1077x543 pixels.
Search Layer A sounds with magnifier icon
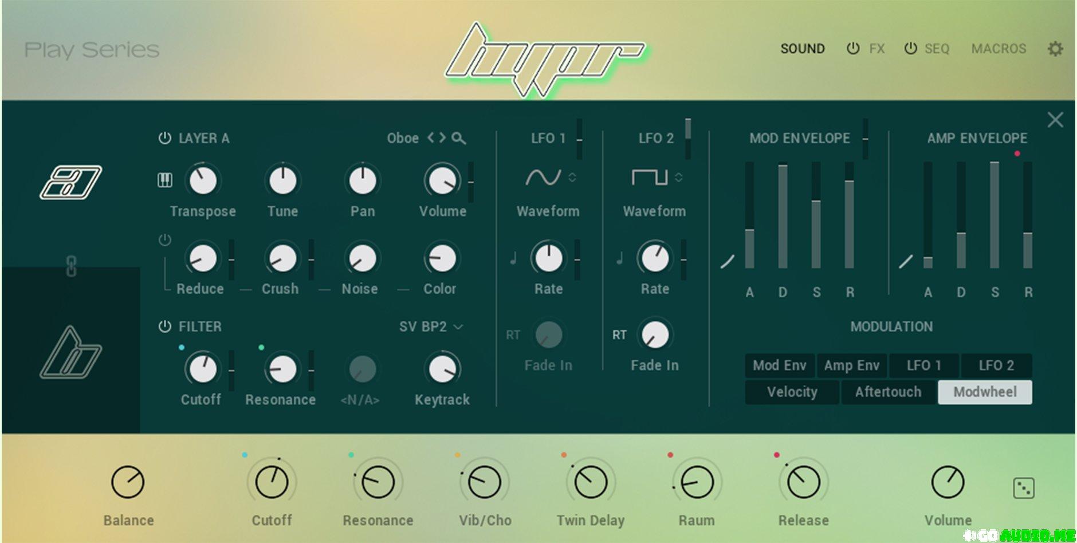[458, 138]
